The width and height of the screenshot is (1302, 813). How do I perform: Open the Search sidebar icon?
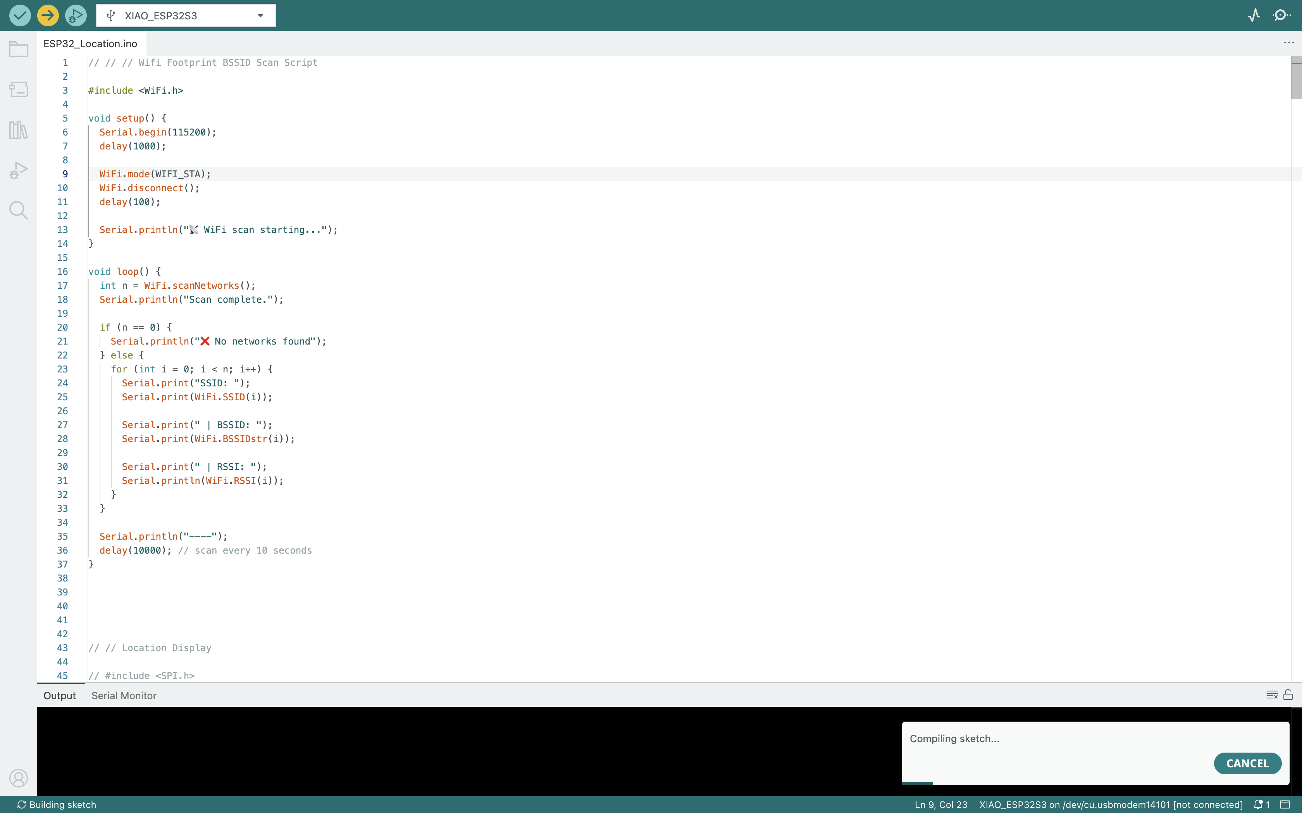(18, 210)
